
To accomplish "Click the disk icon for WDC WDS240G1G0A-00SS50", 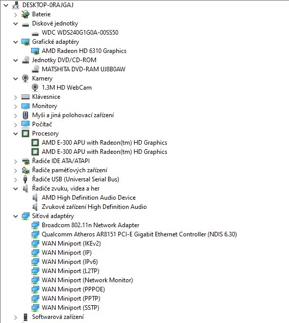I will point(35,34).
